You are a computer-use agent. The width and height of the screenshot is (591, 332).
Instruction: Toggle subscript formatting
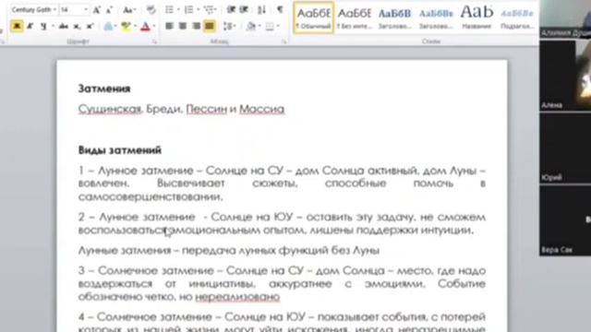coord(77,27)
